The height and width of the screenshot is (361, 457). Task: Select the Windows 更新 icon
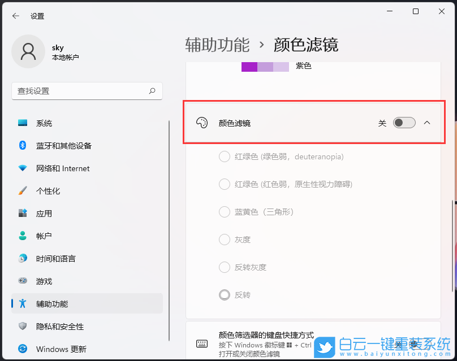click(x=21, y=349)
